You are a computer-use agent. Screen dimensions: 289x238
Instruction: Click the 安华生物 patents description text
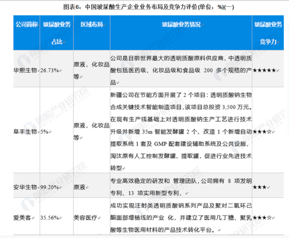(x=181, y=187)
